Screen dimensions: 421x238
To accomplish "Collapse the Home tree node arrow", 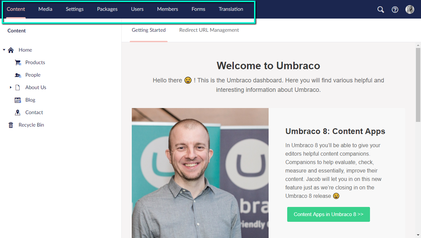I will (4, 50).
